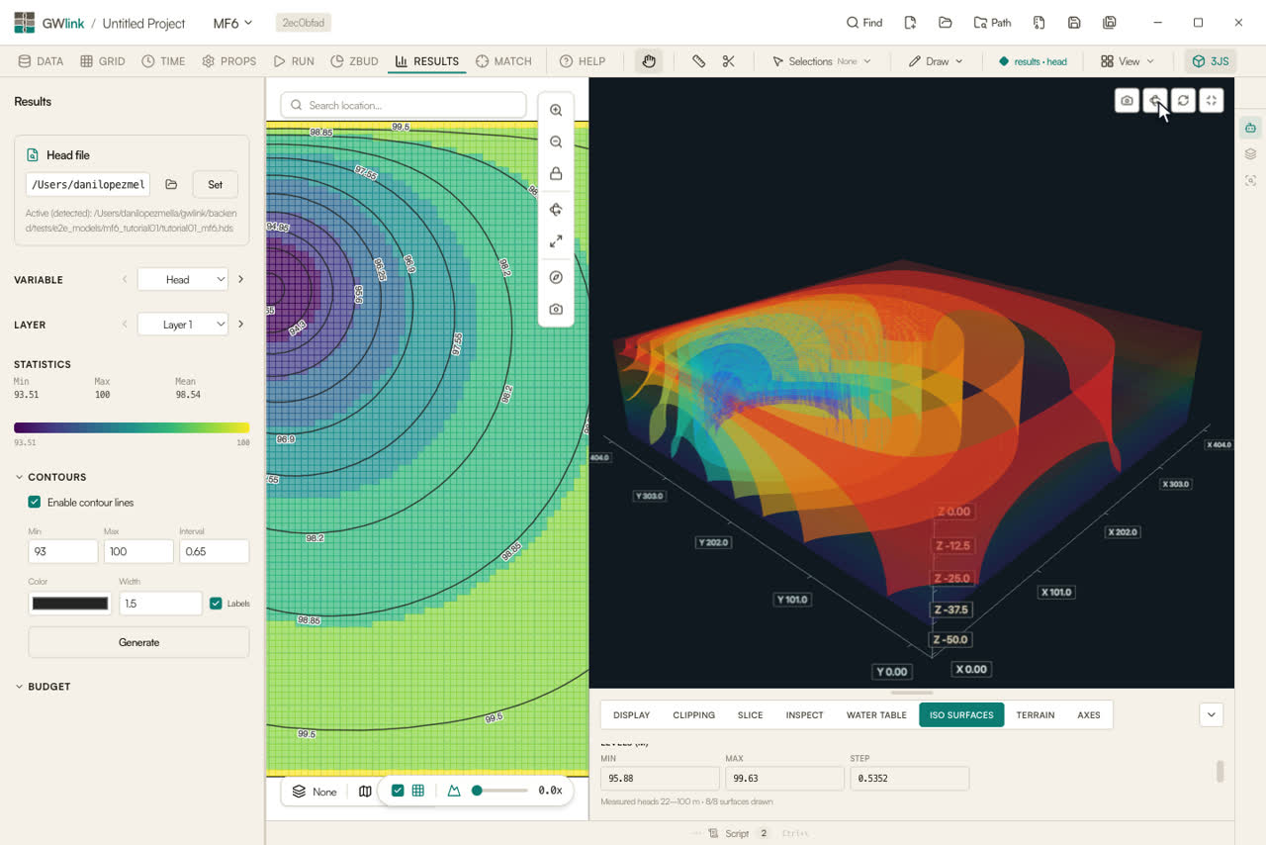Viewport: 1266px width, 845px height.
Task: Open the TERRAIN tab
Action: pyautogui.click(x=1036, y=715)
